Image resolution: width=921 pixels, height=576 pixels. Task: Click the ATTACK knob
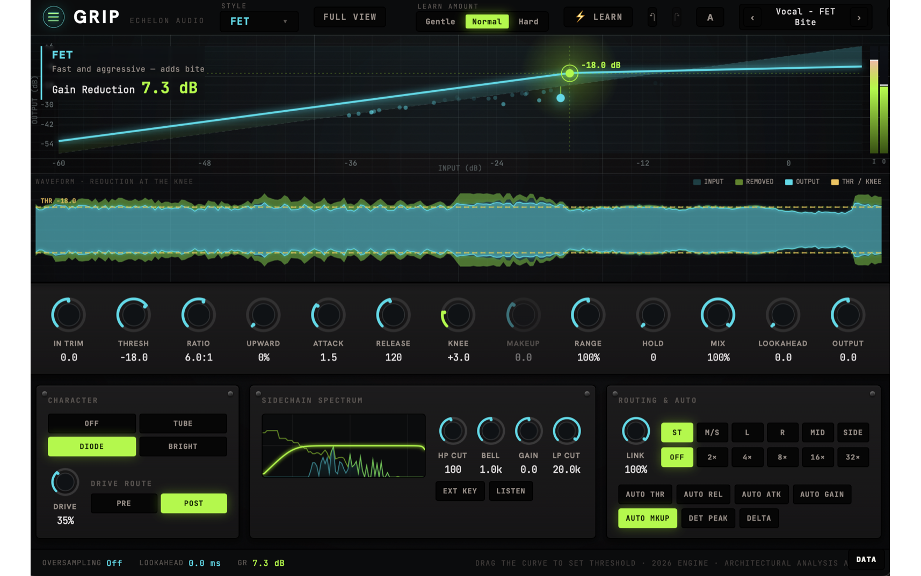point(328,314)
